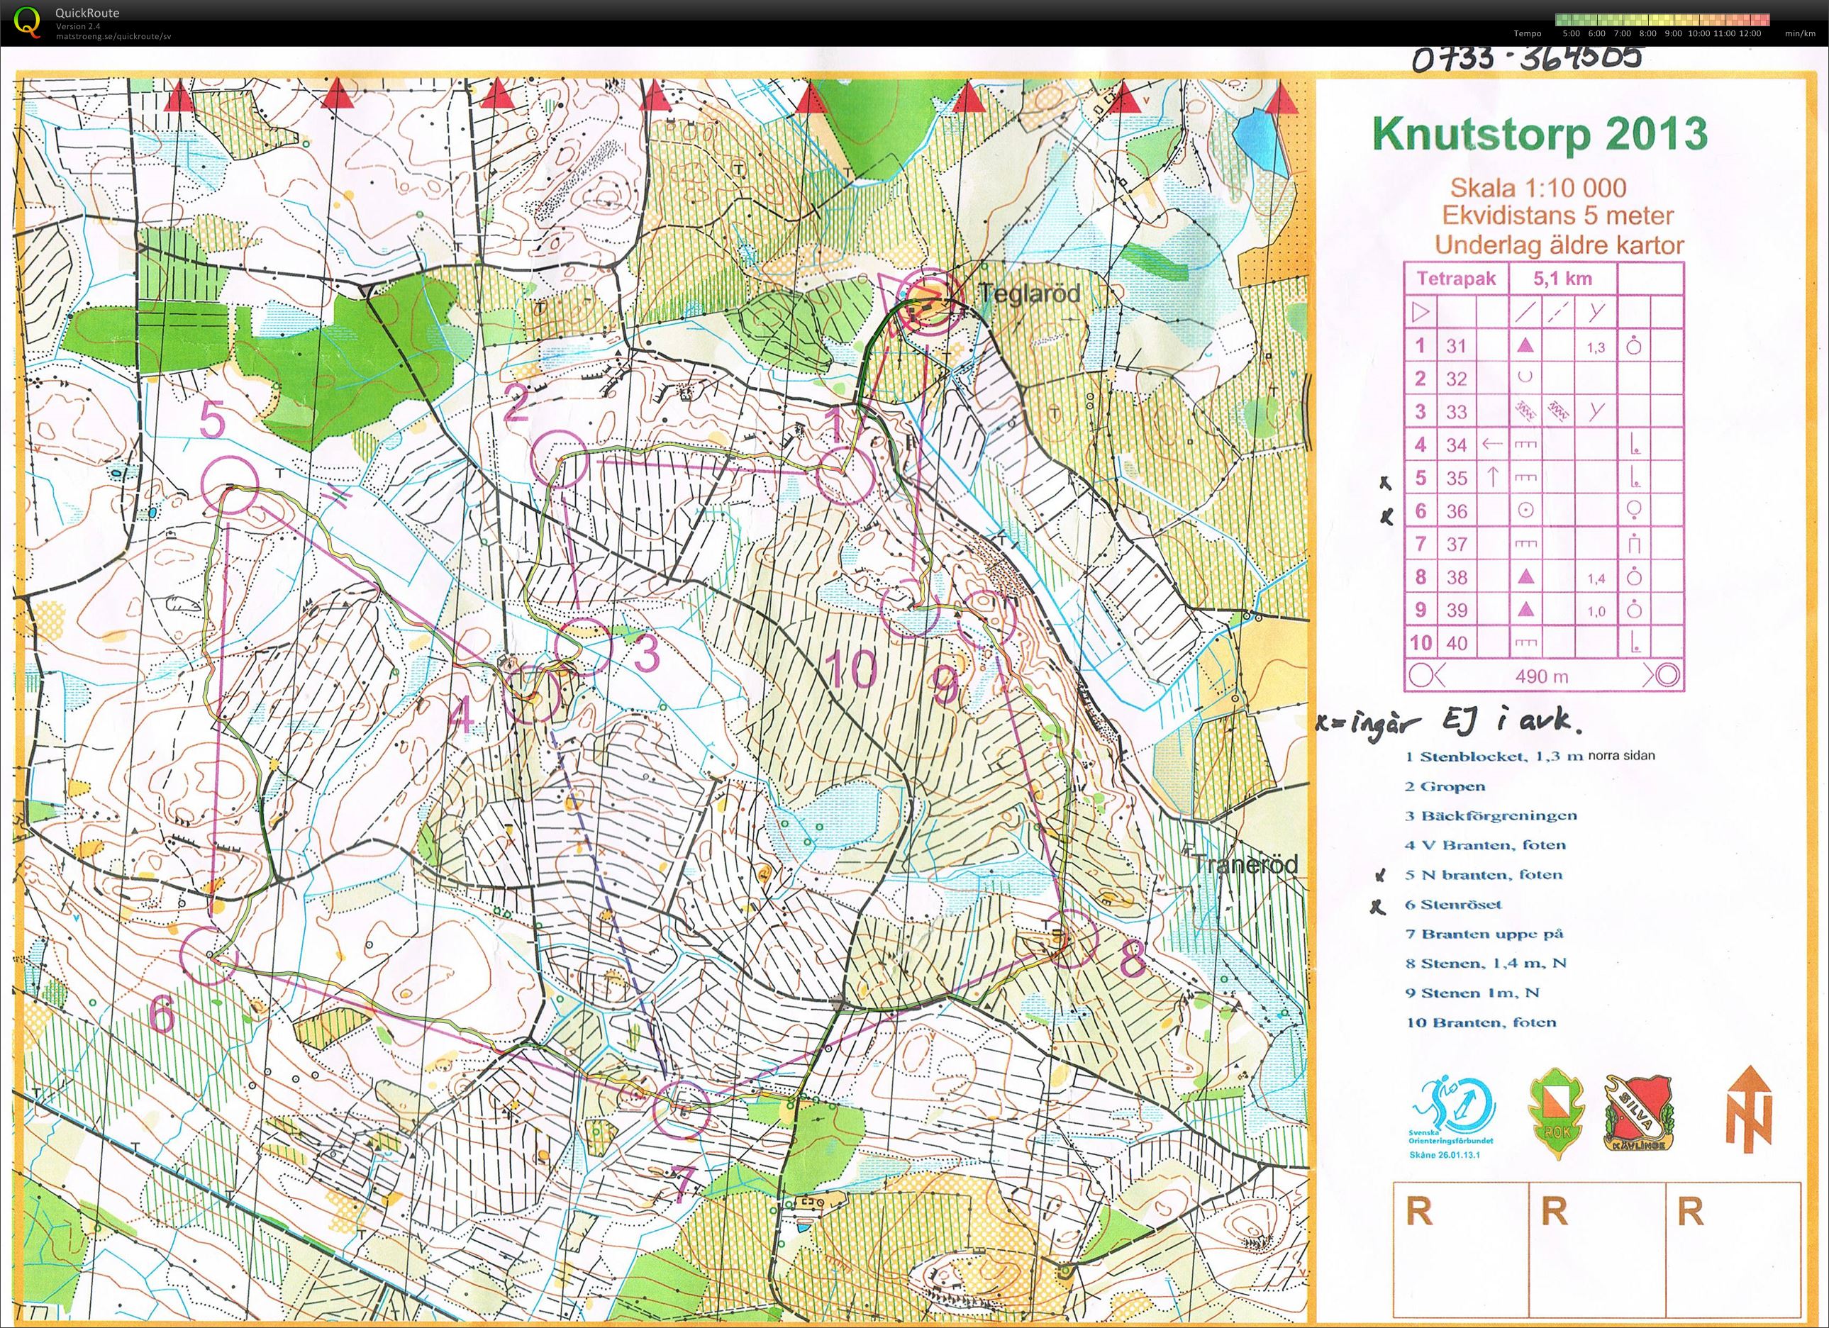Click the start triangle icon in the table

coord(1421,312)
